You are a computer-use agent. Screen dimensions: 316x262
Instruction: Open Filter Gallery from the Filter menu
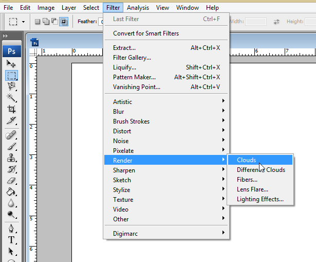point(132,58)
